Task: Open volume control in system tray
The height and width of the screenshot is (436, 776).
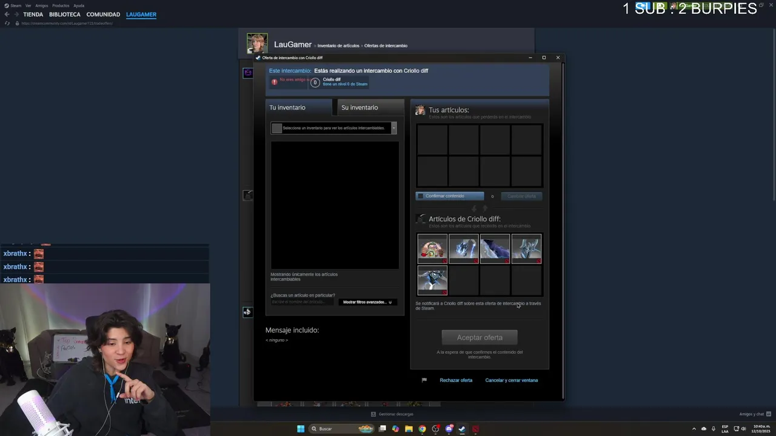Action: tap(743, 429)
